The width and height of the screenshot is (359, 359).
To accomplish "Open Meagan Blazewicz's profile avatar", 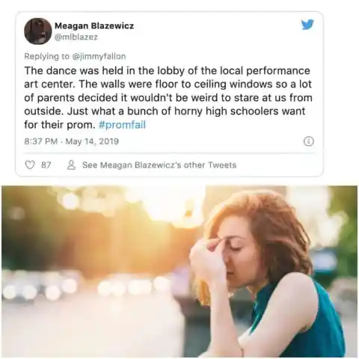I will pyautogui.click(x=38, y=31).
